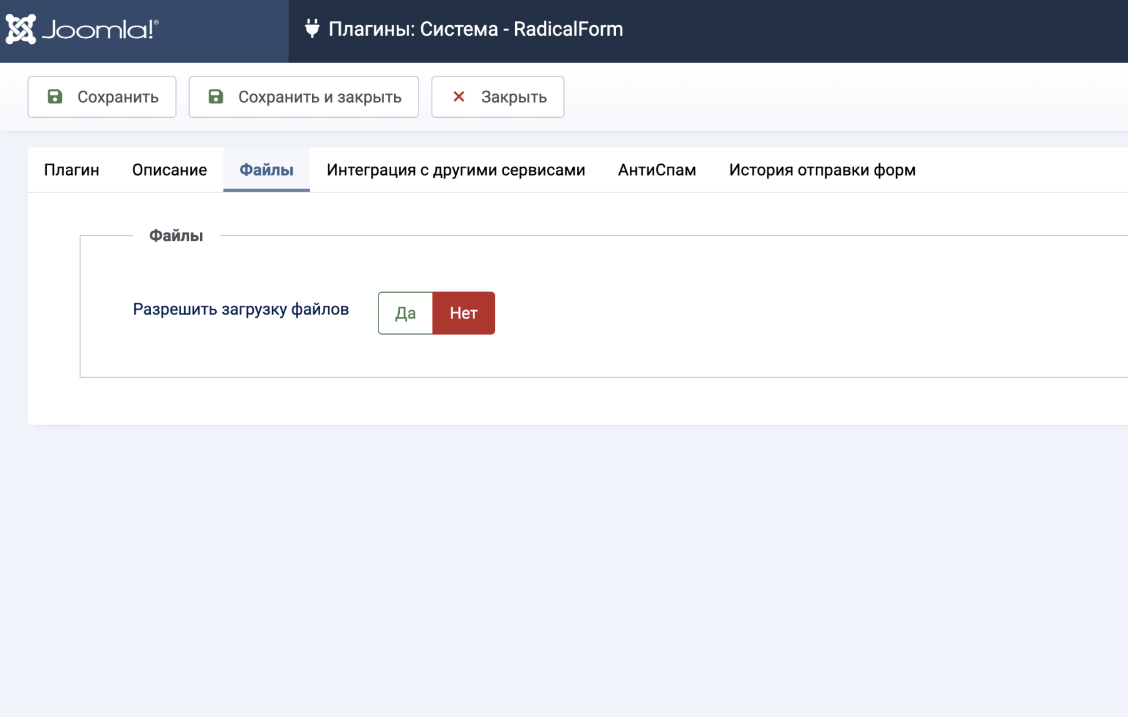Image resolution: width=1128 pixels, height=717 pixels.
Task: Switch to the Плагин tab
Action: (71, 170)
